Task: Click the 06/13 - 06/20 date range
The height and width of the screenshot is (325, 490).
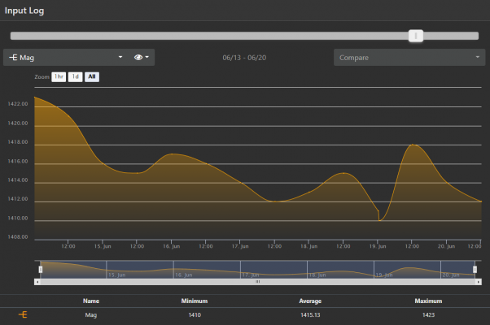Action: coord(244,58)
